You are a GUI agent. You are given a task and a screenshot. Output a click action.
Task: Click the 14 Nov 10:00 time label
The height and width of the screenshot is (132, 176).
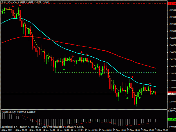[35, 130]
